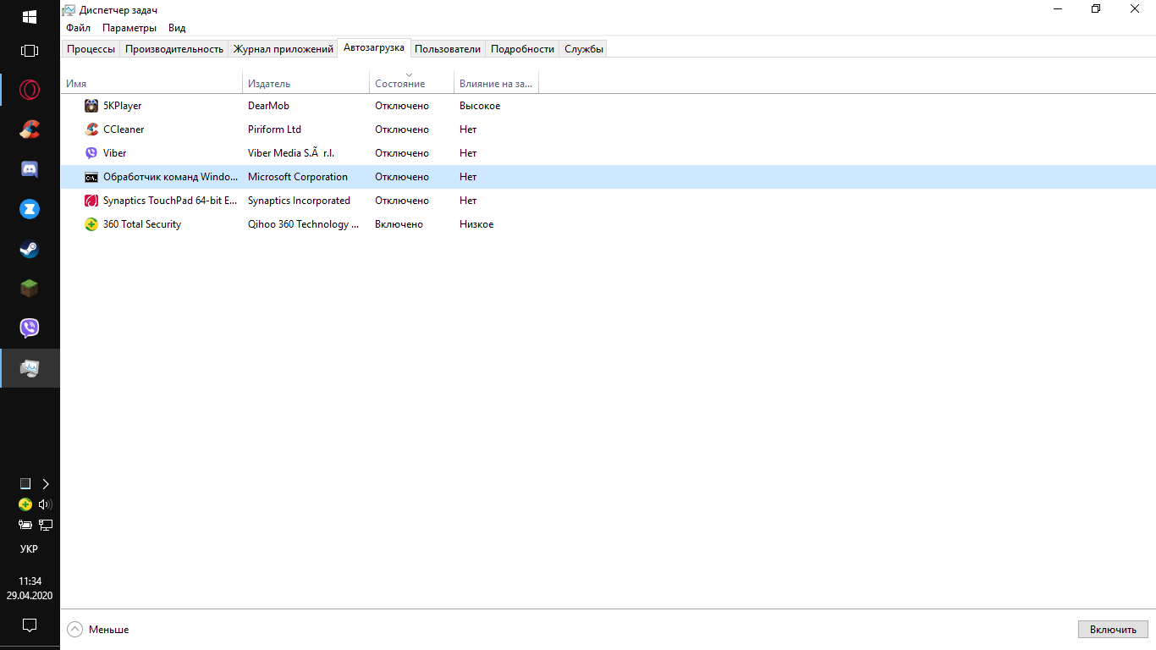This screenshot has width=1156, height=650.
Task: Open the Вид menu
Action: 177,28
